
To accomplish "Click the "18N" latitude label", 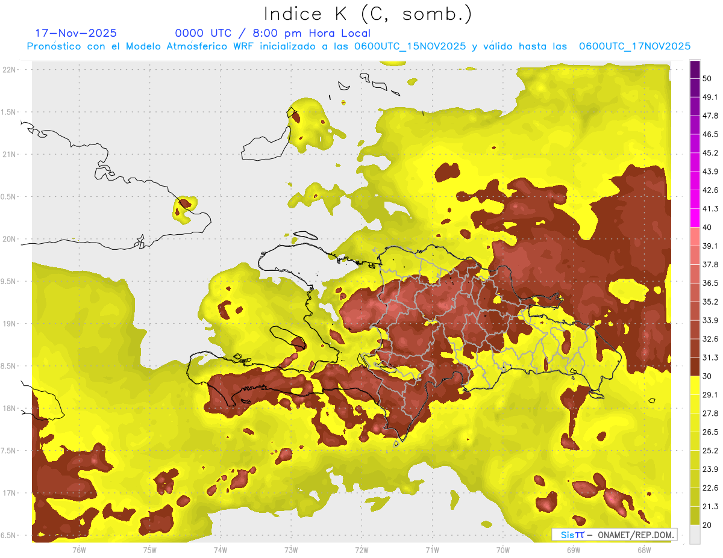I will (x=9, y=409).
